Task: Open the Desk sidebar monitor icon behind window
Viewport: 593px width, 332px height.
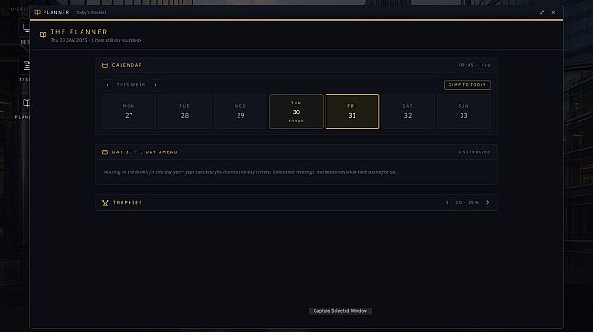Action: [26, 27]
